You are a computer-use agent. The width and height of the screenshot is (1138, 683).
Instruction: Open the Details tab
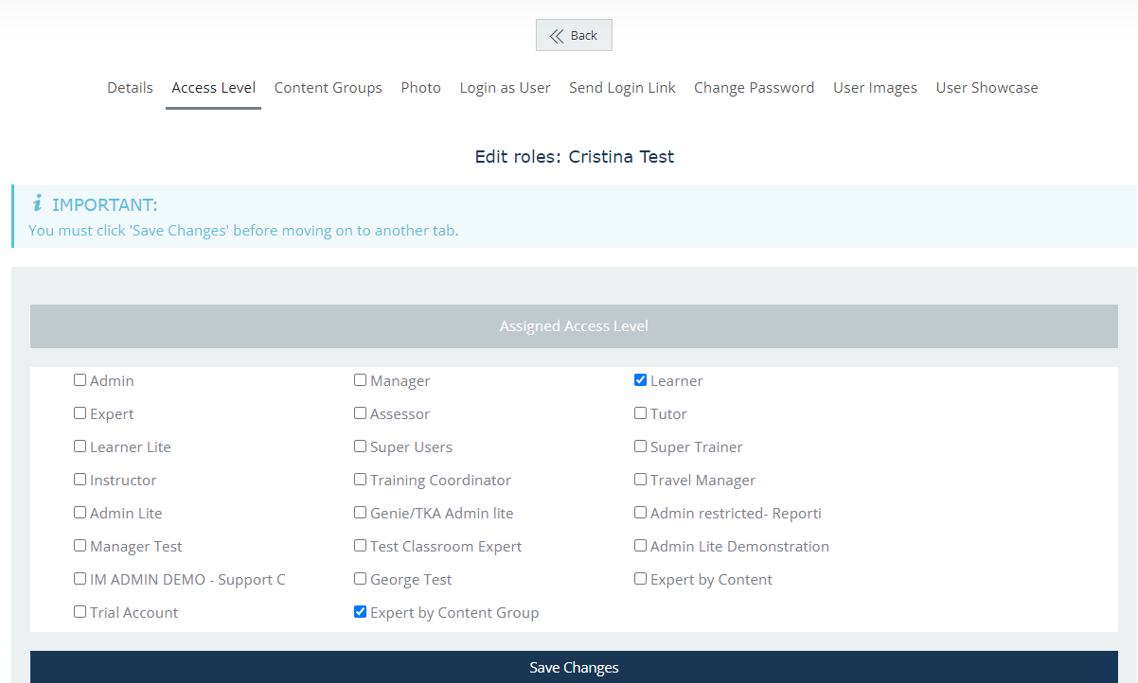(130, 87)
